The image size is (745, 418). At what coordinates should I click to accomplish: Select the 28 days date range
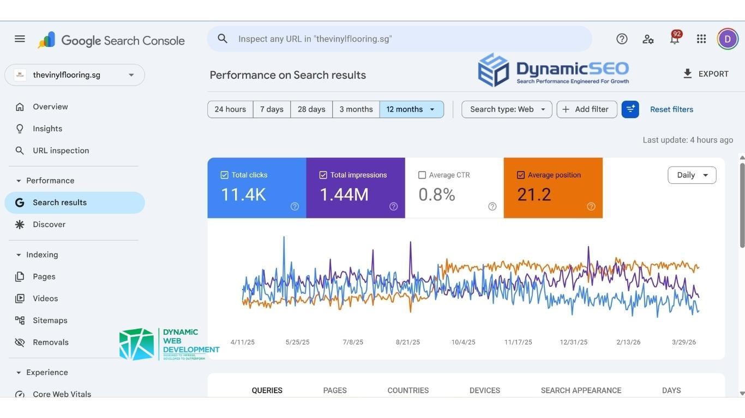pos(311,109)
